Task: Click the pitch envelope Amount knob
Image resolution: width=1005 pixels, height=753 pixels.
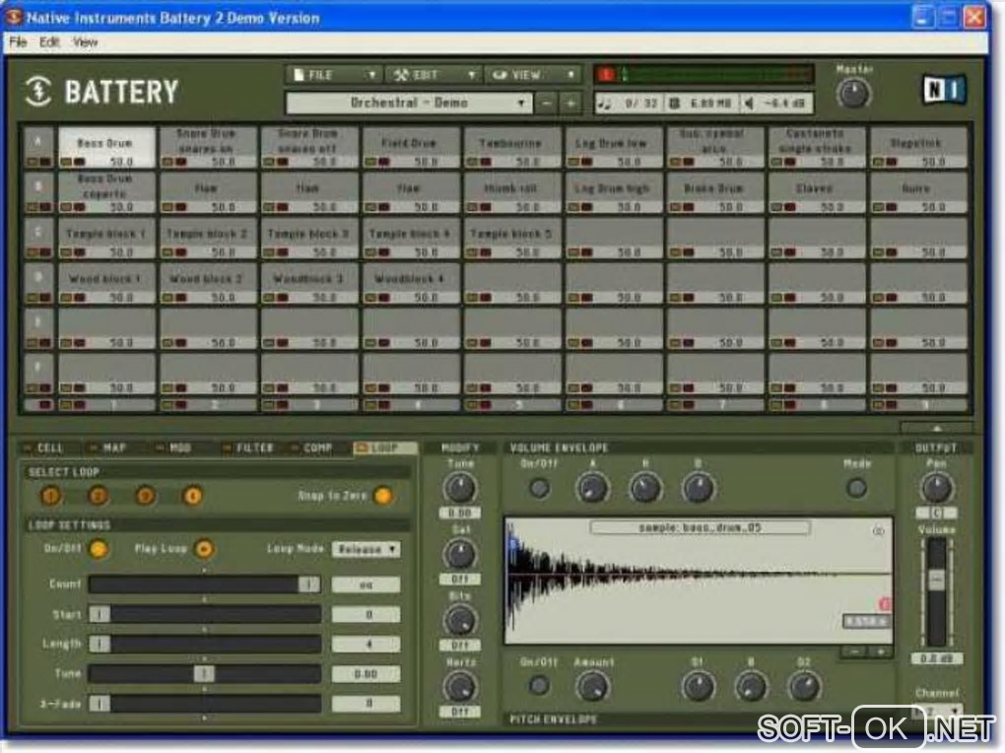Action: [592, 687]
